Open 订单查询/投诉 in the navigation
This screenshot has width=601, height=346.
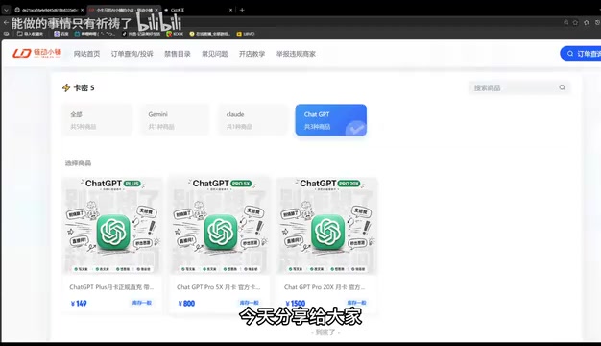[132, 54]
